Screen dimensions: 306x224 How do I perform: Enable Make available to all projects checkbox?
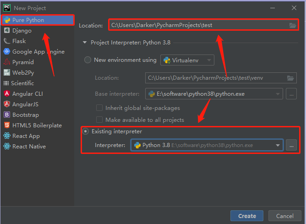(x=99, y=120)
